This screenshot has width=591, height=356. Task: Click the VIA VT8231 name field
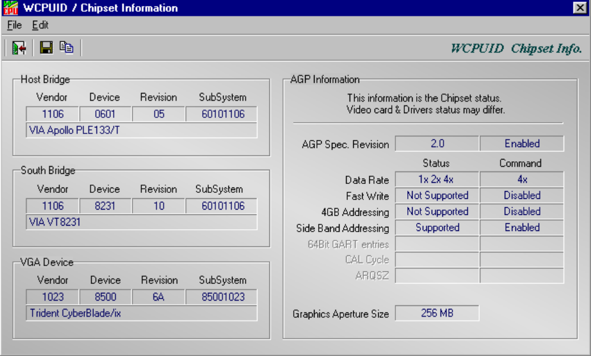point(142,222)
